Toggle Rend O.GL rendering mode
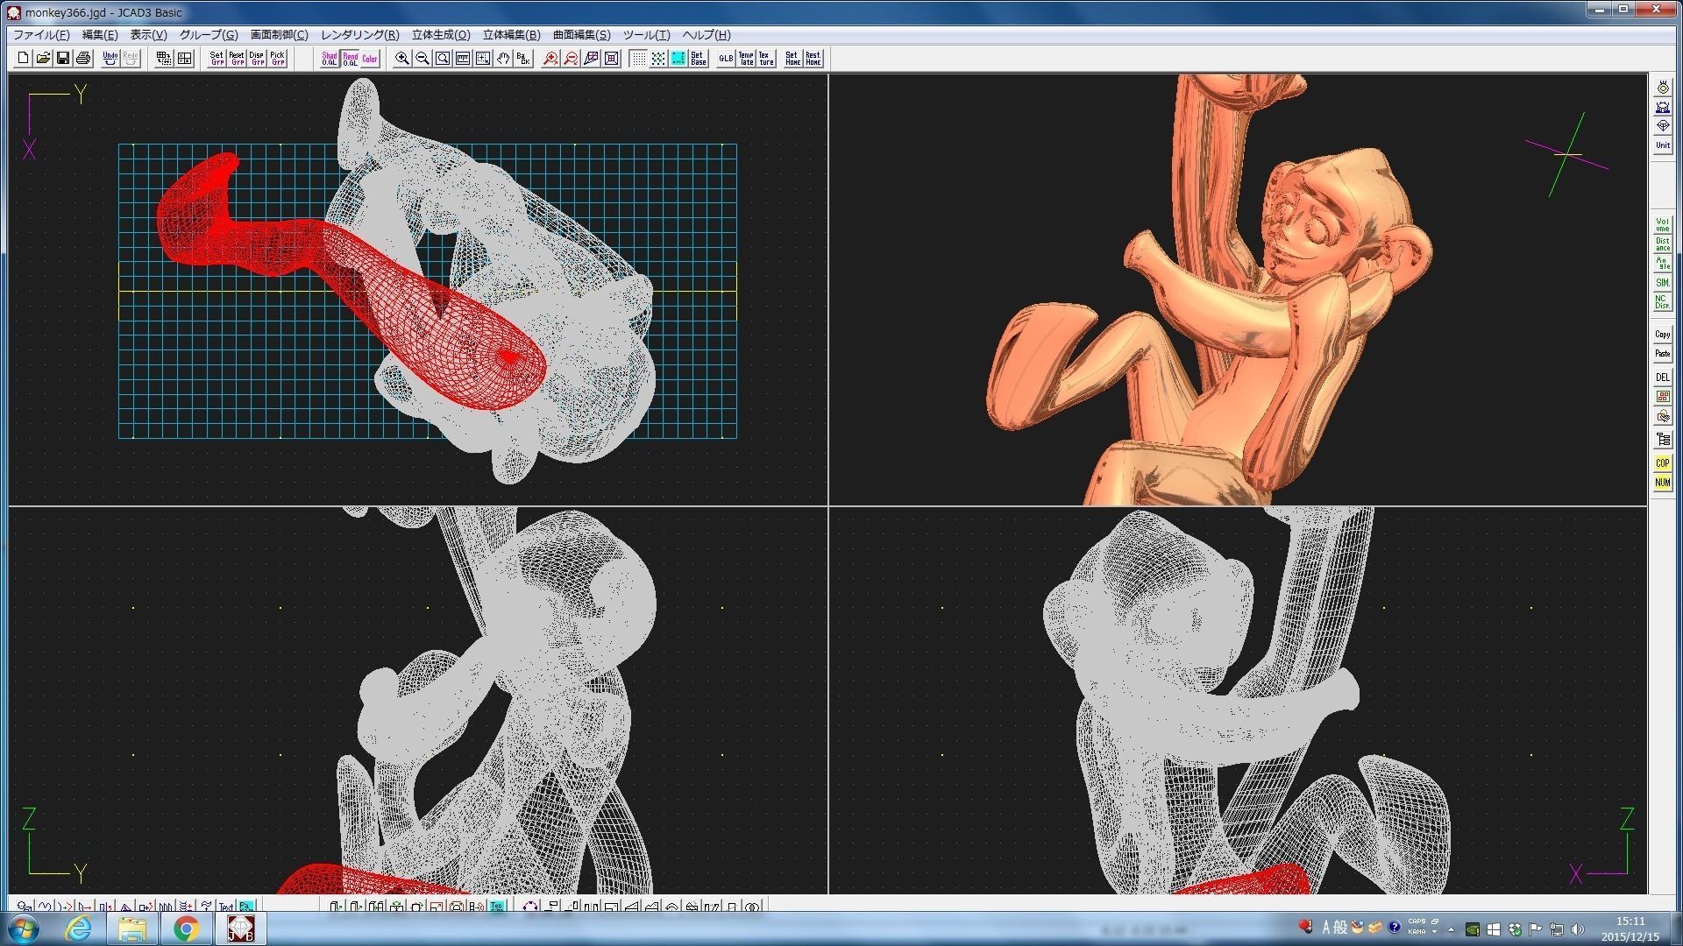Viewport: 1683px width, 946px height. [350, 59]
